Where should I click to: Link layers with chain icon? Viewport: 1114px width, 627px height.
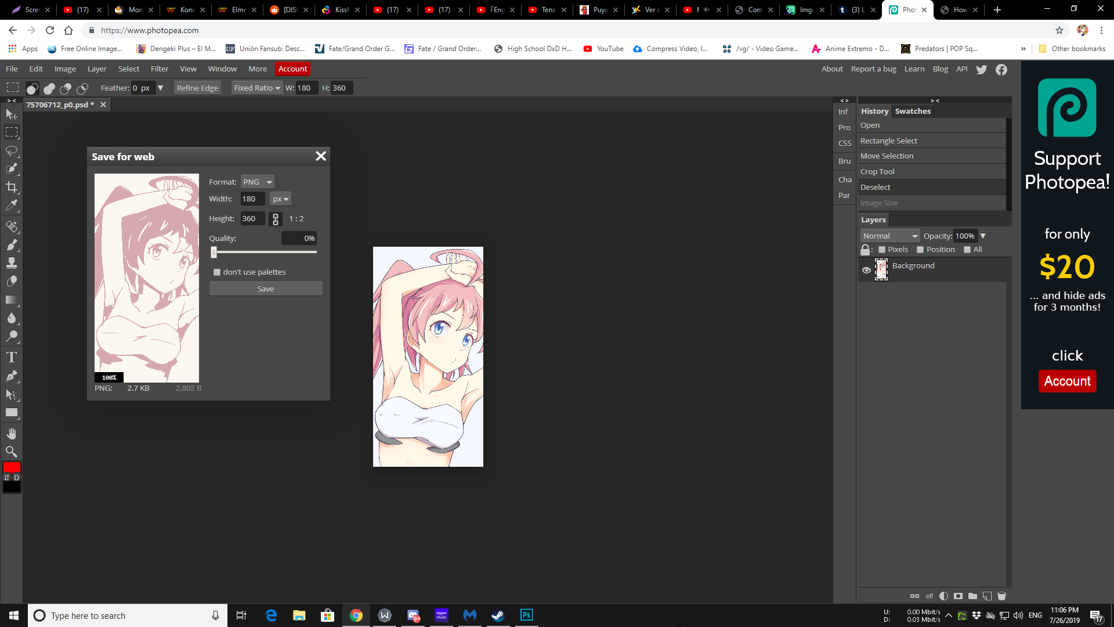(914, 596)
